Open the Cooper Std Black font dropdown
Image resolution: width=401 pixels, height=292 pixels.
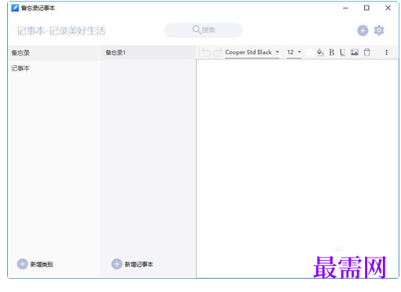252,52
